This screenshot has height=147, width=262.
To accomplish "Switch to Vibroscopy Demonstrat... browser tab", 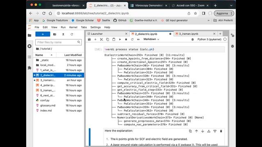I will tap(149, 5).
